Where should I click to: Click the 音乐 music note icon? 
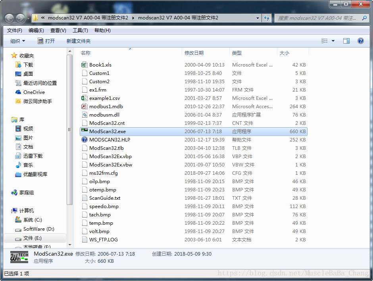18,165
